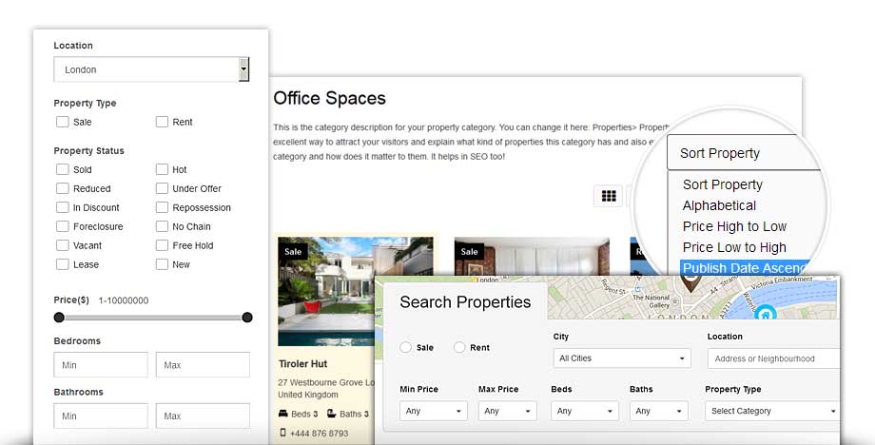Click the Bathrooms Min field

tap(101, 416)
